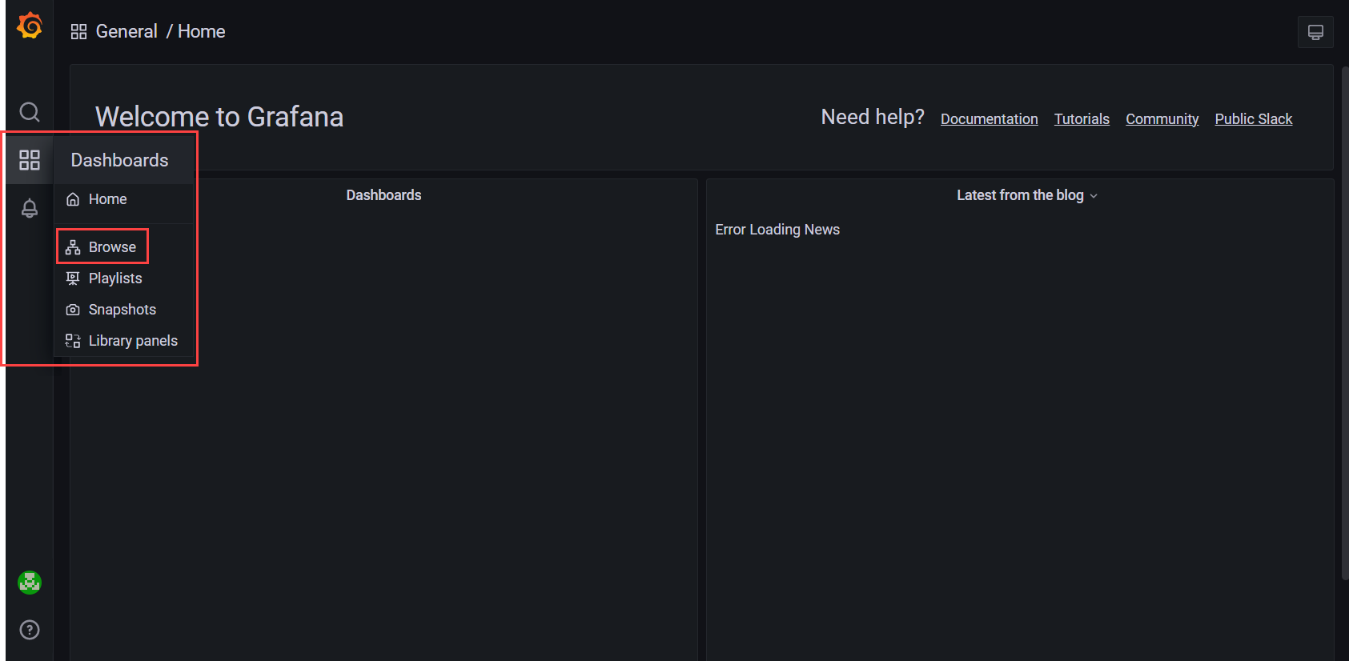This screenshot has width=1349, height=661.
Task: Open the Documentation link
Action: 989,119
